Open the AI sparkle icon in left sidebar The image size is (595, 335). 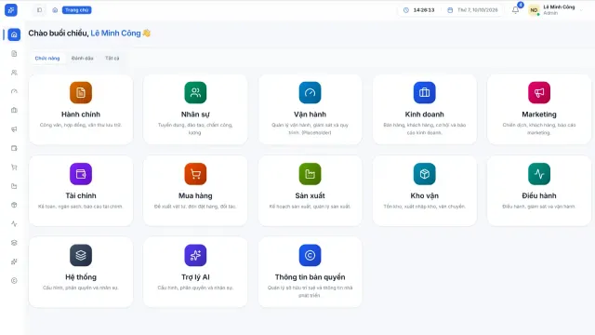click(x=14, y=261)
